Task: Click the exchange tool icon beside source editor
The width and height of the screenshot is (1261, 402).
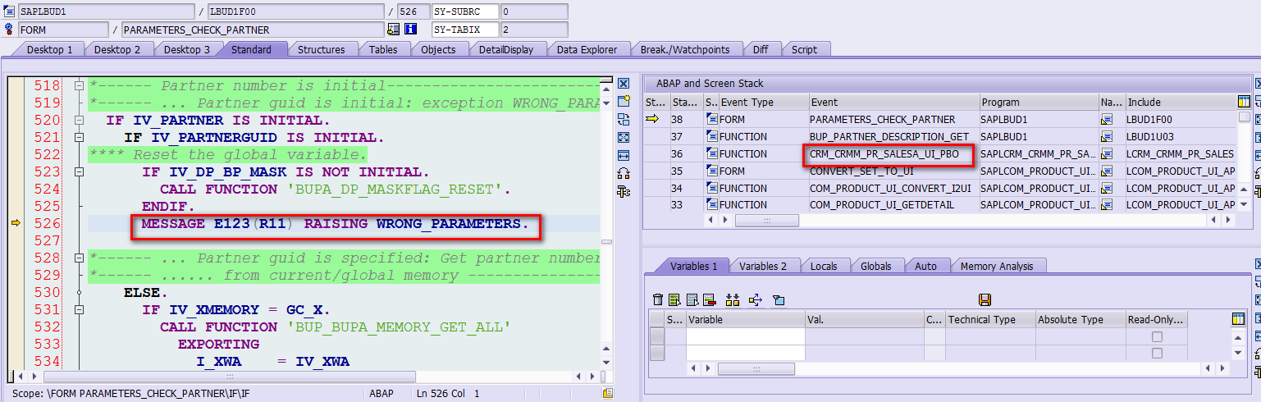Action: 624,119
